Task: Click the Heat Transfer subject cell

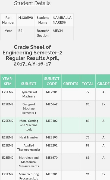Action: coord(29,138)
